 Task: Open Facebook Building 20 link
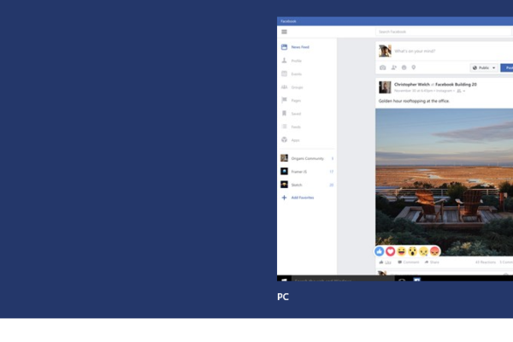456,85
